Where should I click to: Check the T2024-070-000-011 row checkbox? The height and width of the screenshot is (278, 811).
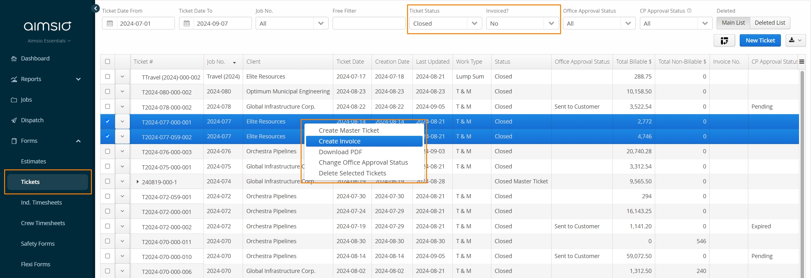tap(108, 241)
